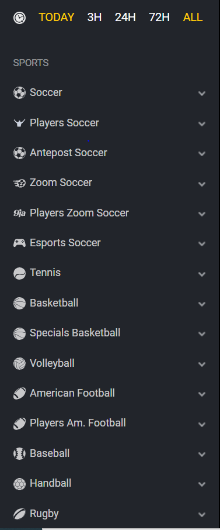Image resolution: width=220 pixels, height=530 pixels.
Task: Click the Tennis ball icon
Action: [19, 273]
